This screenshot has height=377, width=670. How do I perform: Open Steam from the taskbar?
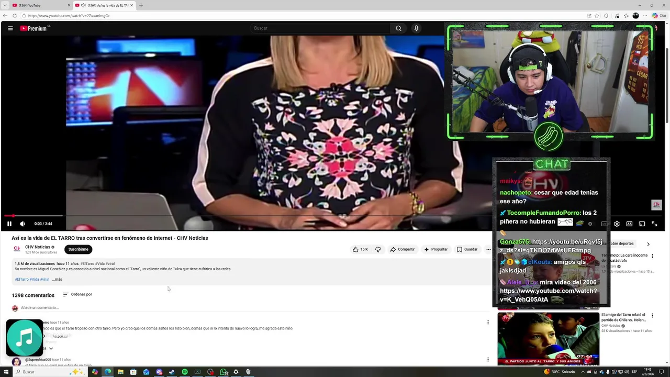point(172,372)
